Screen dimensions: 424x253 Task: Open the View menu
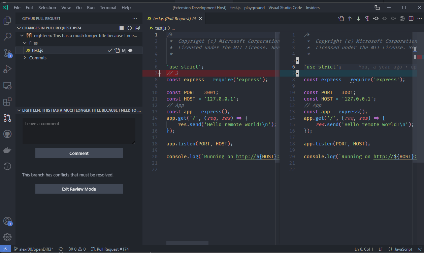(x=66, y=7)
